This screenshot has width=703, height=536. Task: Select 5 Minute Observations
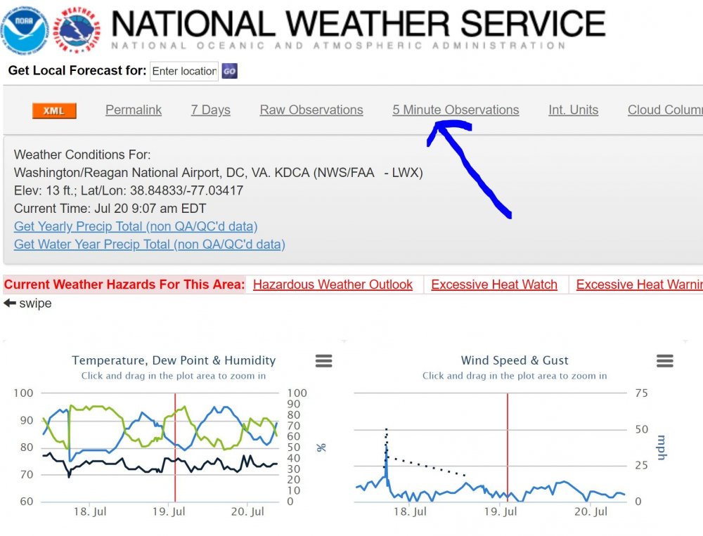456,110
